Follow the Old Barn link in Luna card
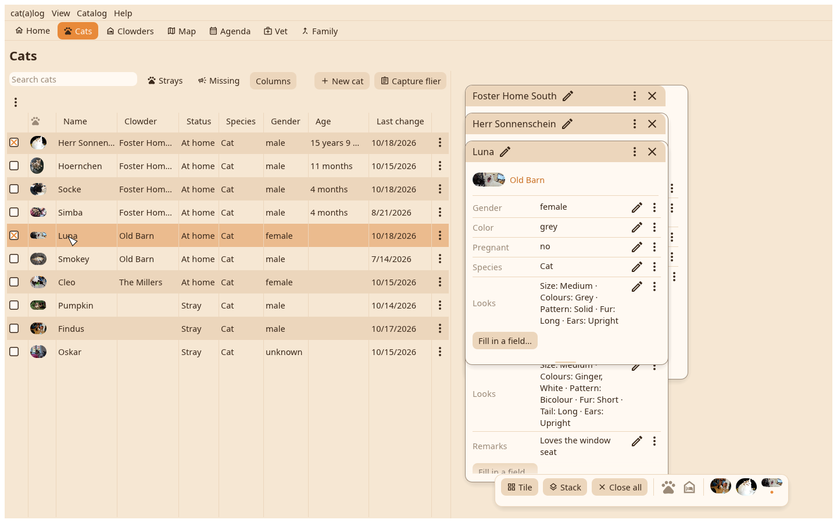 [527, 180]
